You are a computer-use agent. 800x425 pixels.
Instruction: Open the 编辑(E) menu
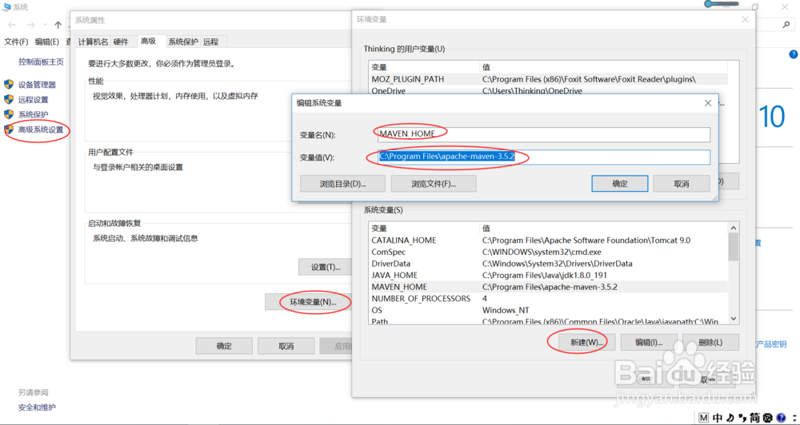[x=47, y=42]
